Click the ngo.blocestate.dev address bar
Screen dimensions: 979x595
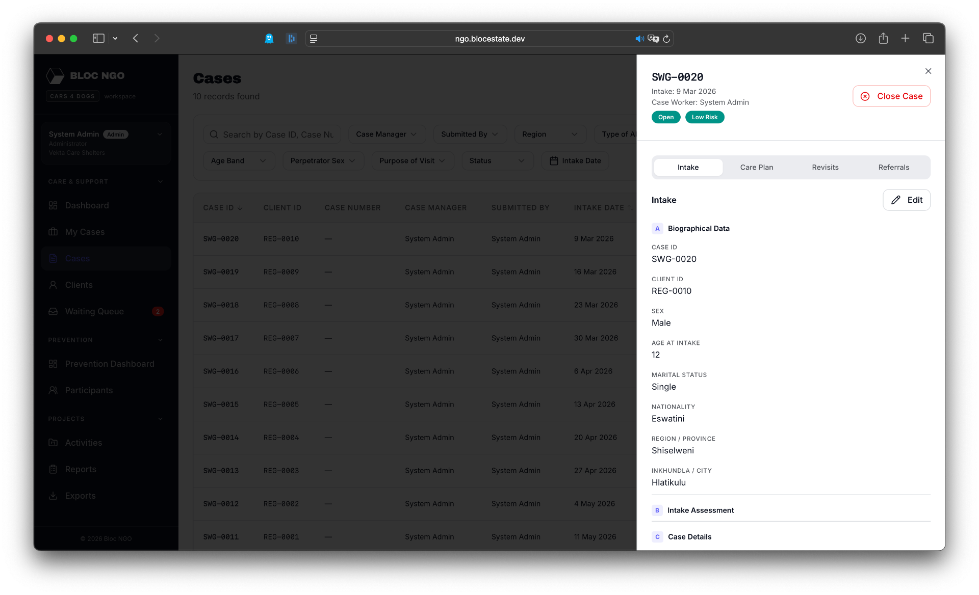point(489,39)
